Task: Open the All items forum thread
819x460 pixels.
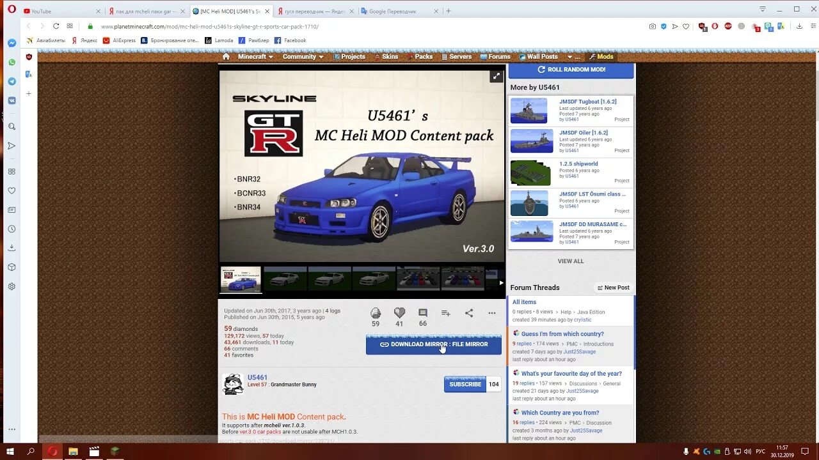Action: (524, 302)
